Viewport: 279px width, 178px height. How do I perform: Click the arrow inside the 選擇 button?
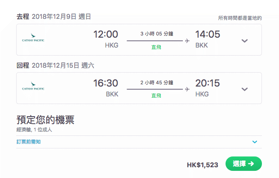(251, 164)
